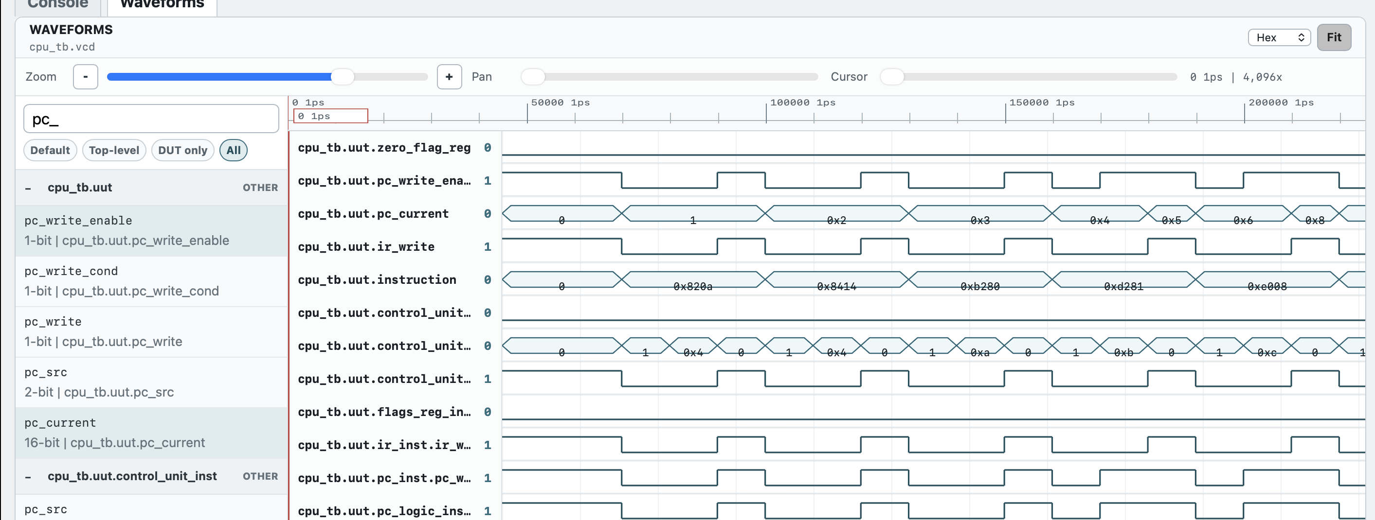The width and height of the screenshot is (1375, 520).
Task: Click the pc_current 0x5 waveform segment
Action: coord(1172,214)
